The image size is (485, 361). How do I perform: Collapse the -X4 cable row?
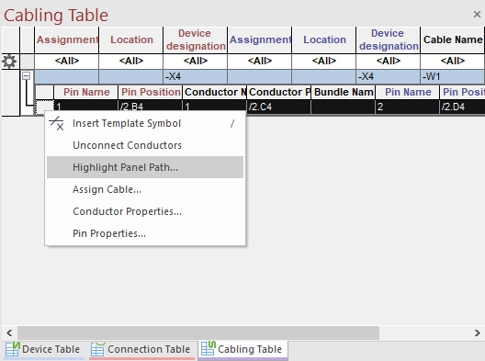tap(27, 76)
